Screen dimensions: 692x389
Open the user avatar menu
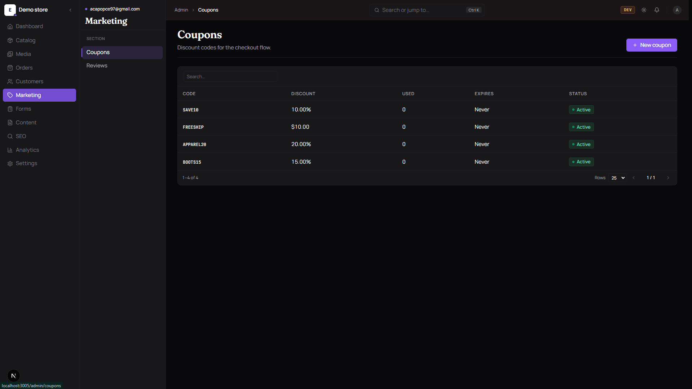677,10
